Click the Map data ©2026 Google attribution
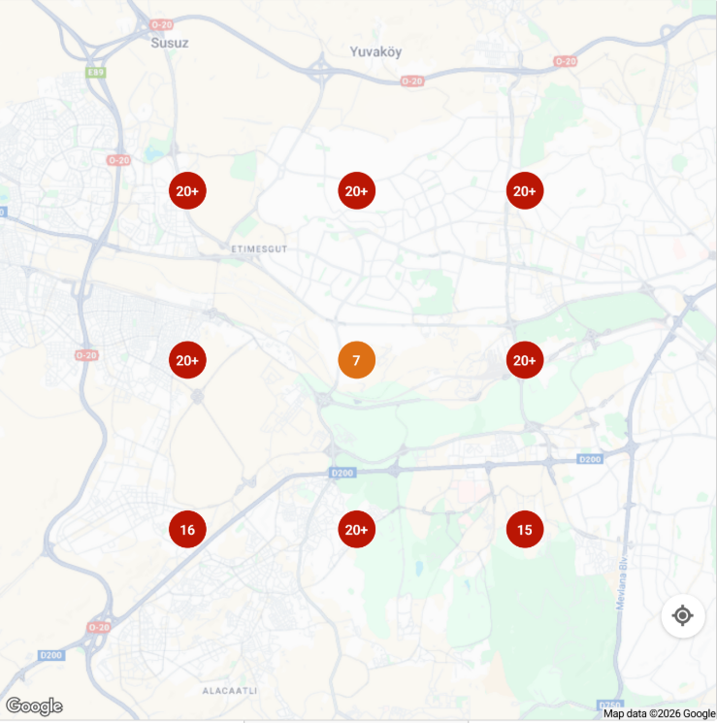The height and width of the screenshot is (723, 717). [x=660, y=713]
